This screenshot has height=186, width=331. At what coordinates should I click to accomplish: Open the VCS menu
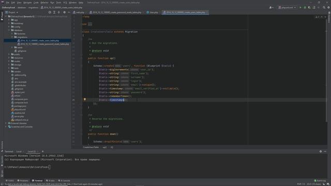(x=65, y=3)
